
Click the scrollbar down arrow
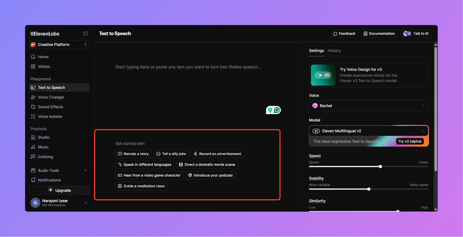[x=435, y=209]
